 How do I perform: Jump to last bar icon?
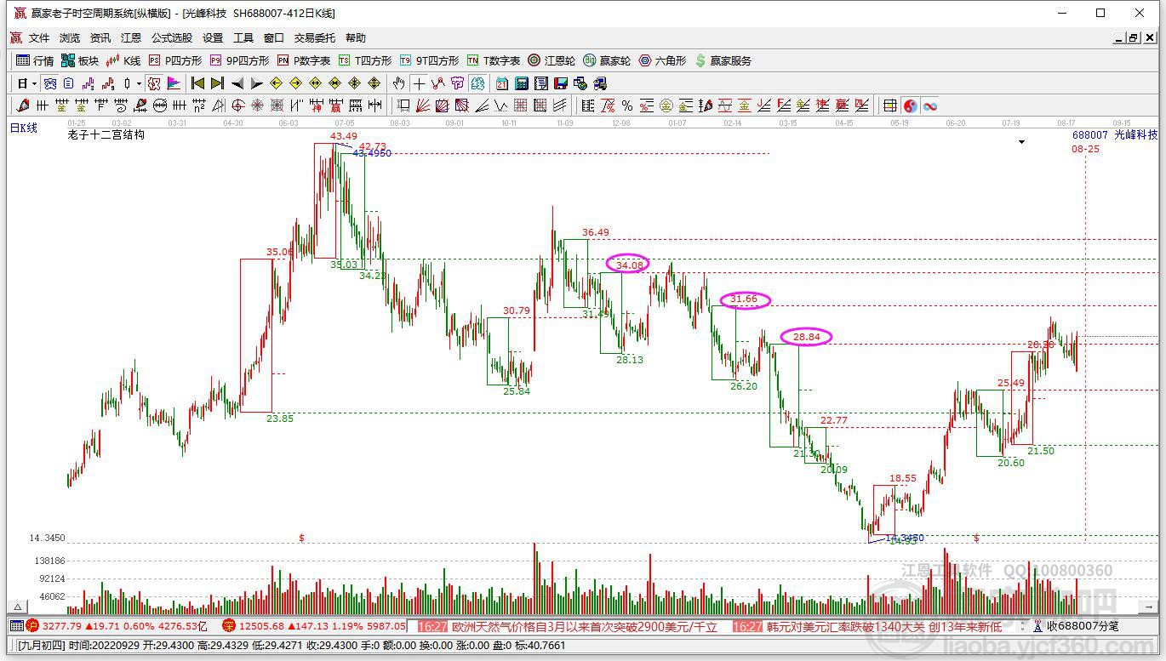pyautogui.click(x=217, y=83)
